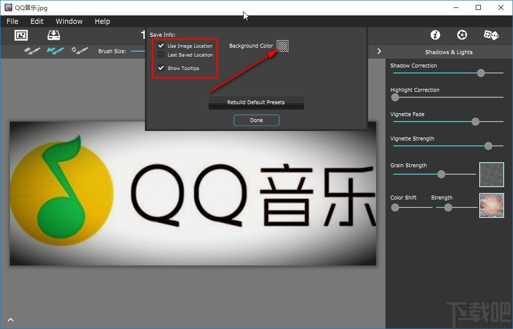Click the Grain Strength slider handle
513x329 pixels.
(442, 174)
